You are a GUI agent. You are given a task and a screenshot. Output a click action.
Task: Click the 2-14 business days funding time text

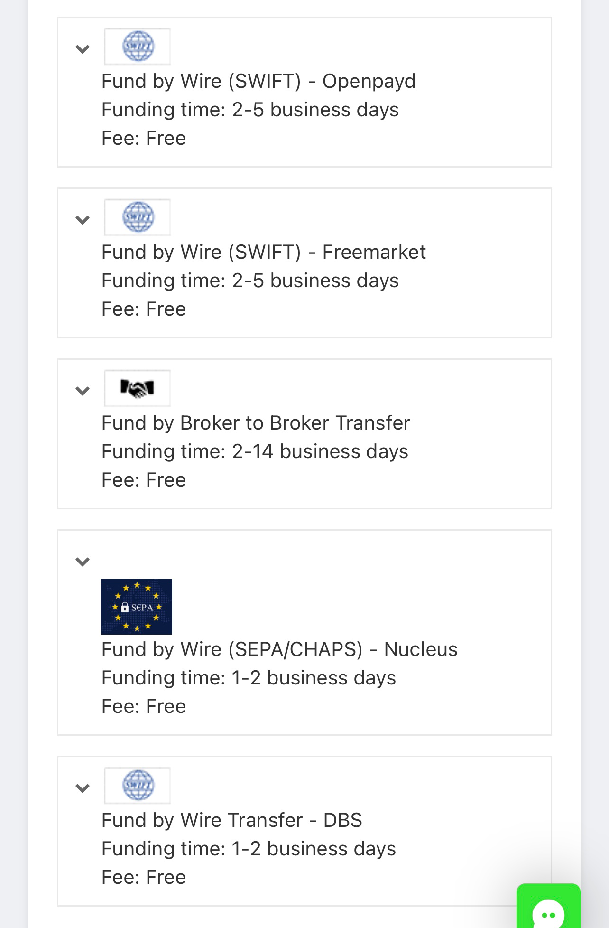click(x=320, y=451)
